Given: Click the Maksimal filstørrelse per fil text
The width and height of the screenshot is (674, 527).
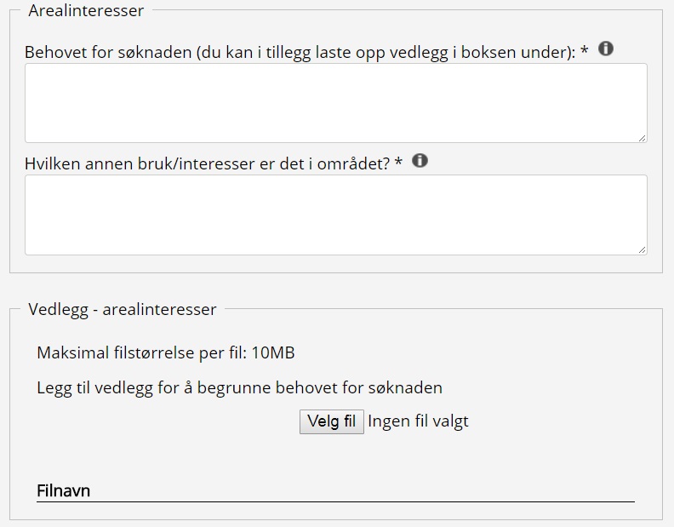Looking at the screenshot, I should (141, 353).
